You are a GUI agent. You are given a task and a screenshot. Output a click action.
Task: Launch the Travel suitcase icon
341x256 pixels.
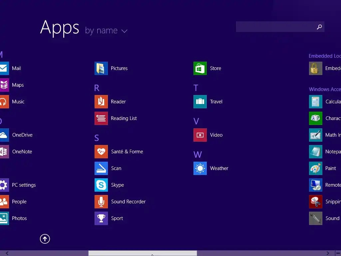point(200,102)
